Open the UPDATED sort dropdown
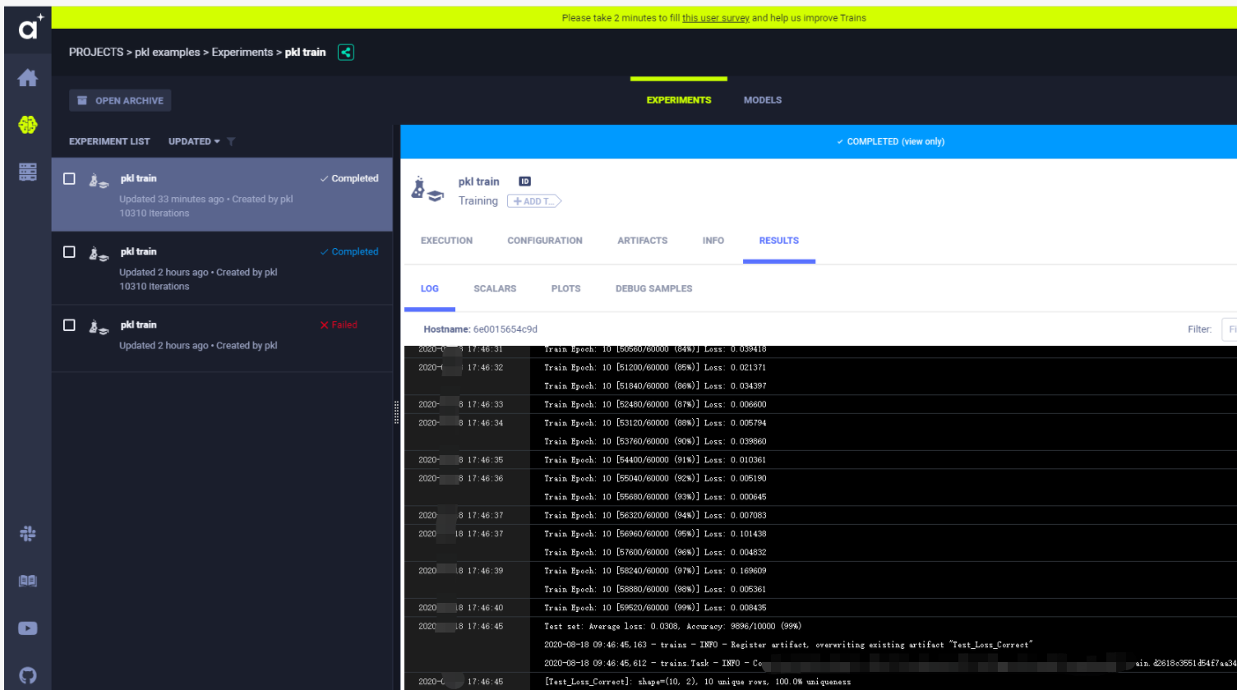 click(194, 141)
